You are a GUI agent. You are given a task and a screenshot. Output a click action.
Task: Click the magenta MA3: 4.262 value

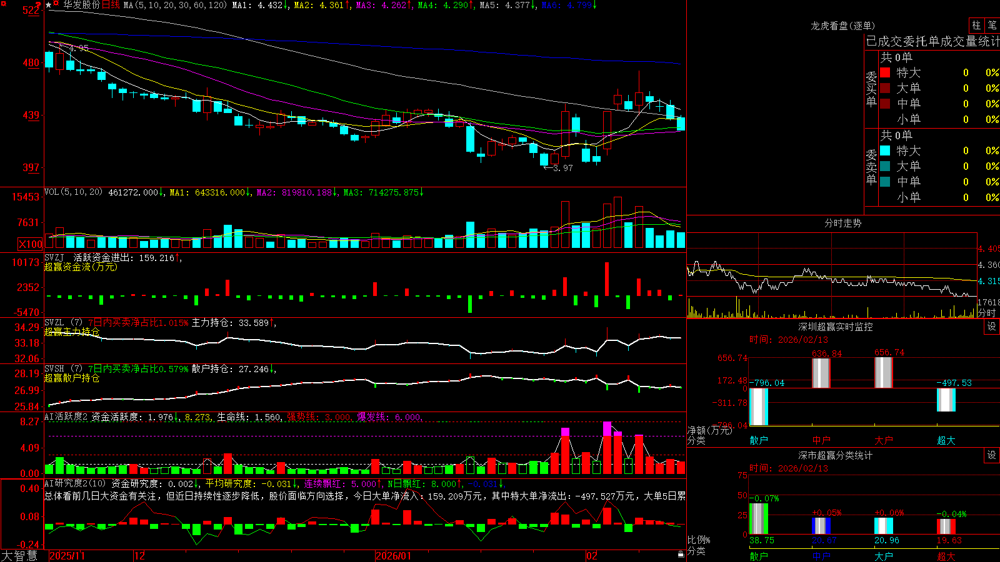tap(383, 5)
